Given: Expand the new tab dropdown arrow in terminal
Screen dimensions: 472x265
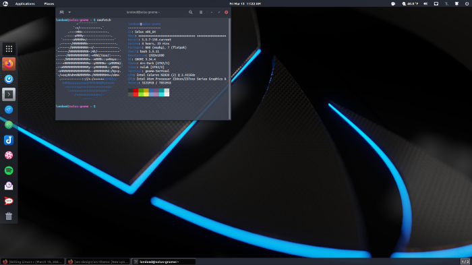Looking at the screenshot, I should [69, 12].
